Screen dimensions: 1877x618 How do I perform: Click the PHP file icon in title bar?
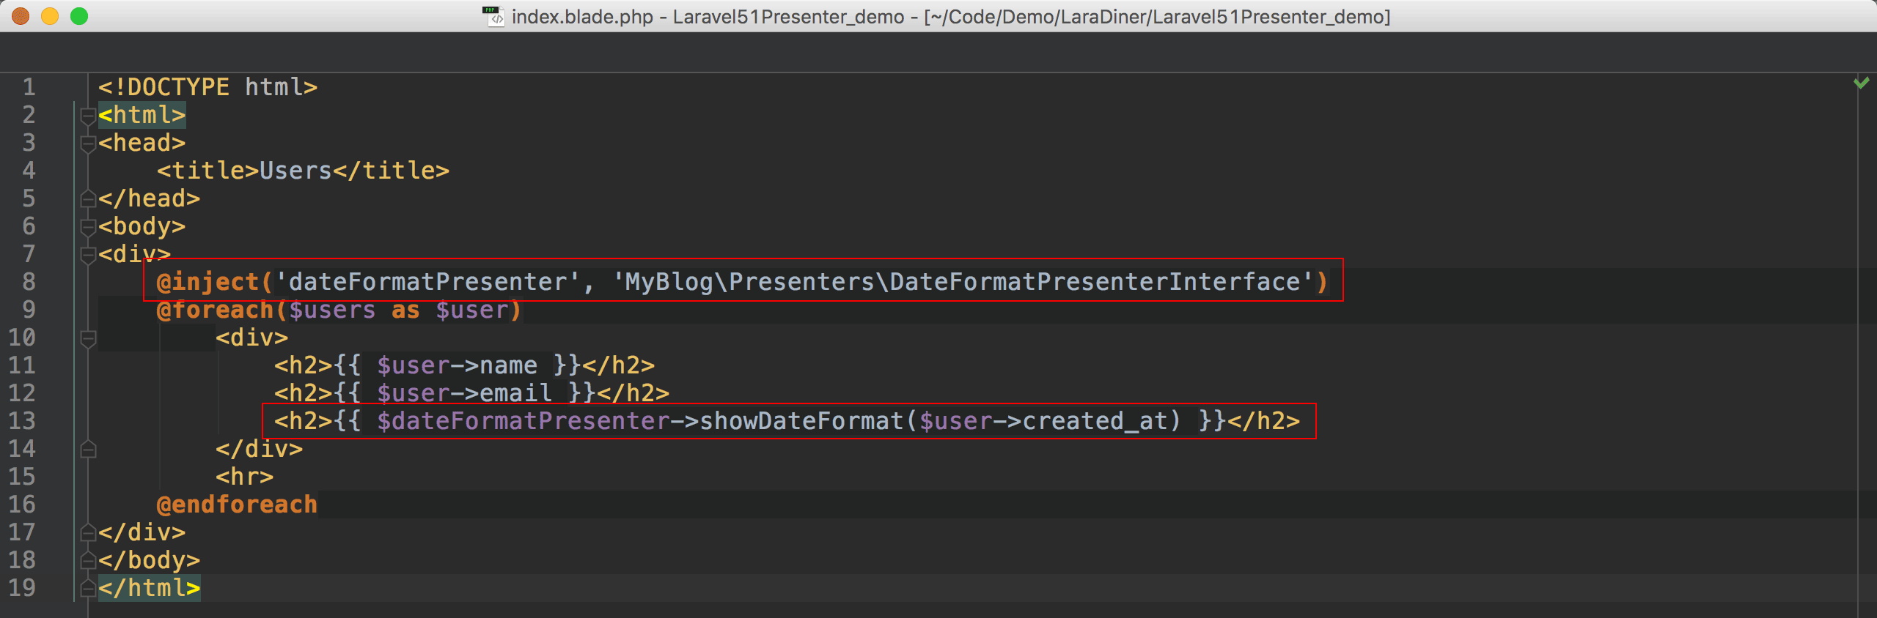494,16
